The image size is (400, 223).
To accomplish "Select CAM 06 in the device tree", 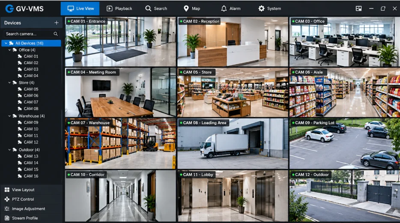I will coord(31,95).
